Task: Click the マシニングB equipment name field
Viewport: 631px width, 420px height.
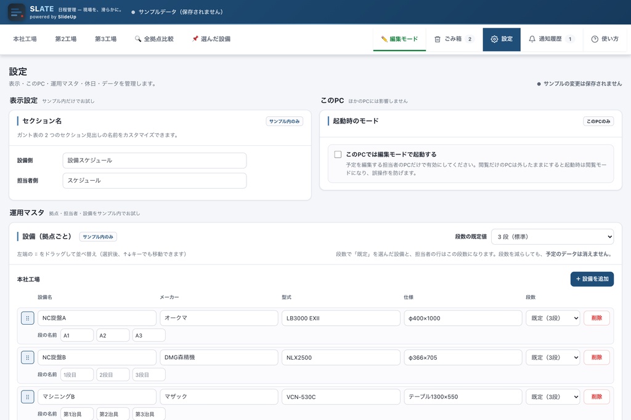Action: click(x=97, y=397)
